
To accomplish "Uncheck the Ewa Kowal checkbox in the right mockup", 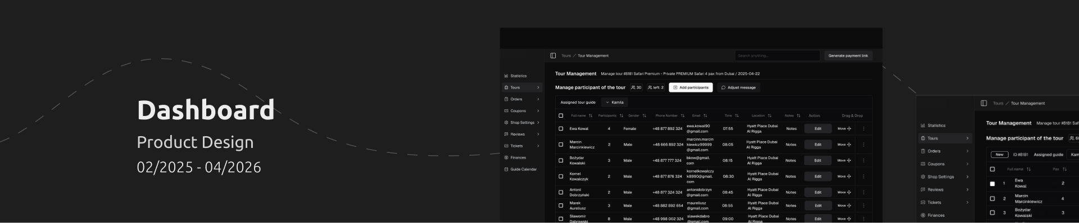I will 992,183.
